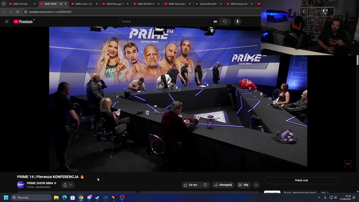Close the (808) kichal tab
Screen dimensions: 359x202
click(97, 4)
